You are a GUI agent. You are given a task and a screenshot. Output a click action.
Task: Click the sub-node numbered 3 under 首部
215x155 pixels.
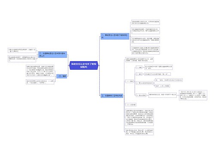(x=144, y=83)
